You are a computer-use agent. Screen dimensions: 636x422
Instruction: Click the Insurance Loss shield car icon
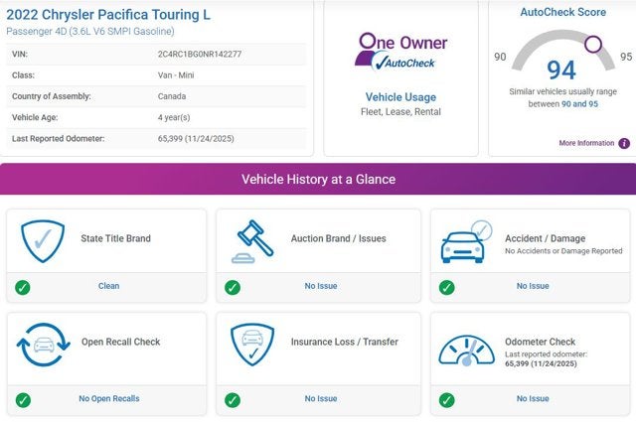click(x=253, y=344)
